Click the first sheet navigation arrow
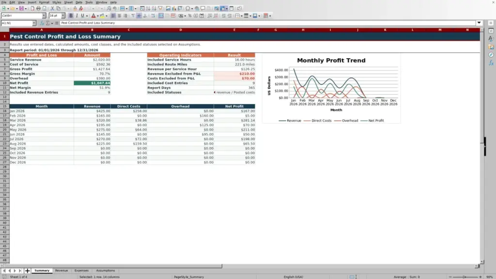The width and height of the screenshot is (496, 279). (x=4, y=271)
